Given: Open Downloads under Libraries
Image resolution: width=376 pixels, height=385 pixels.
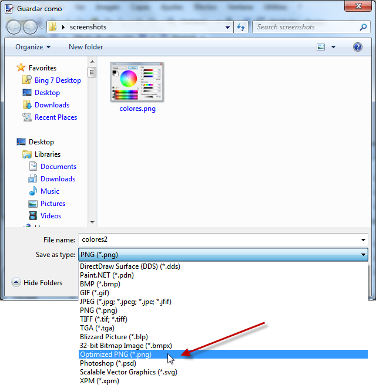Looking at the screenshot, I should point(58,179).
